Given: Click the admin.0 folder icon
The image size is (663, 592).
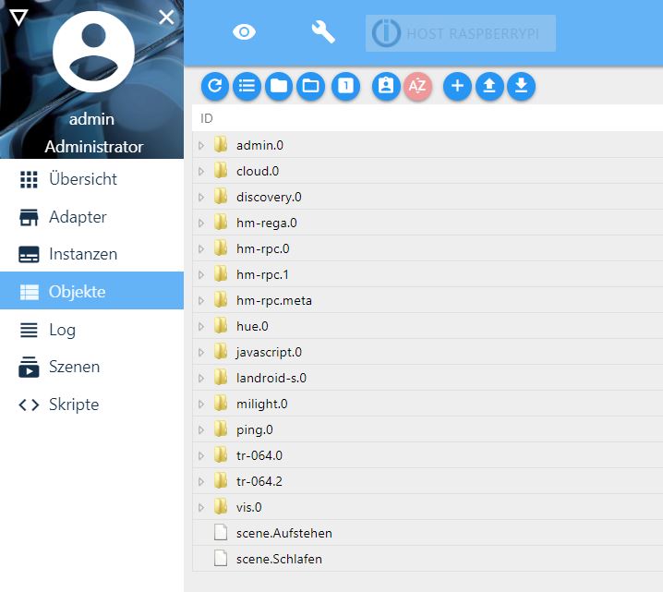Looking at the screenshot, I should tap(221, 145).
